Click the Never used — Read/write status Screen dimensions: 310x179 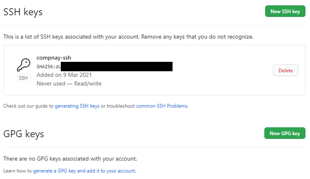pyautogui.click(x=69, y=84)
